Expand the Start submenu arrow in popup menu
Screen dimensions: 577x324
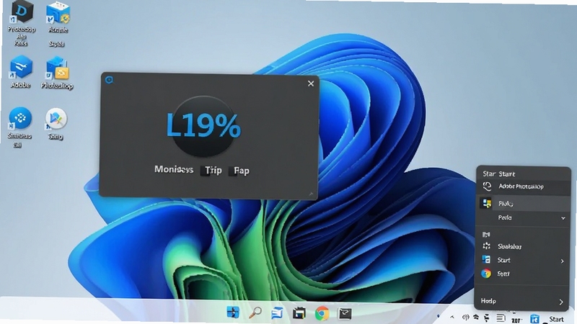click(562, 261)
